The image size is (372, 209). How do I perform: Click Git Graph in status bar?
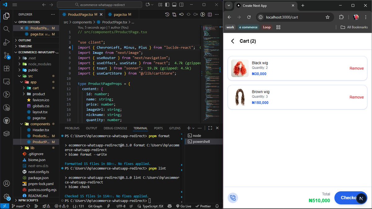click(x=95, y=206)
